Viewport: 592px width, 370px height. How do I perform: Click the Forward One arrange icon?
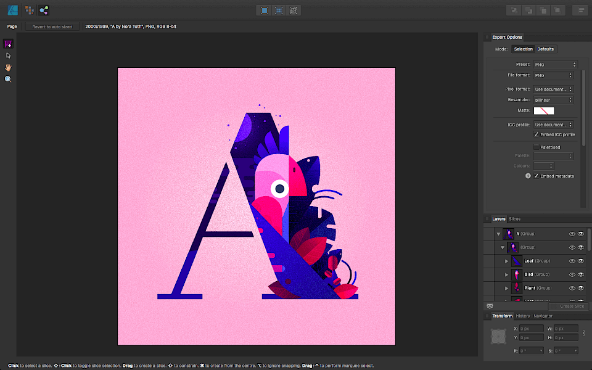[x=543, y=10]
